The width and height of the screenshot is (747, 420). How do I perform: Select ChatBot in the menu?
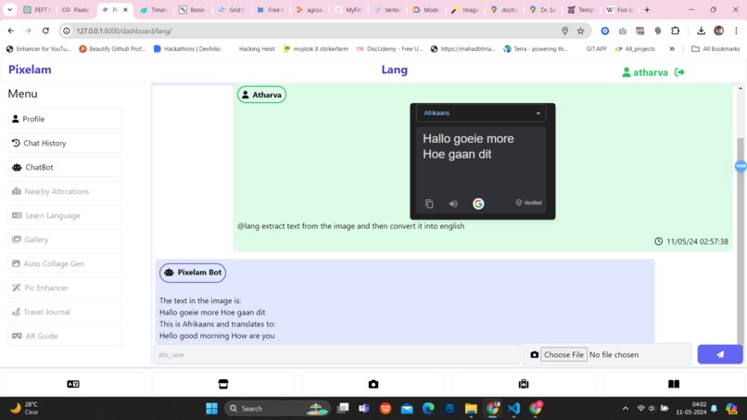coord(65,167)
